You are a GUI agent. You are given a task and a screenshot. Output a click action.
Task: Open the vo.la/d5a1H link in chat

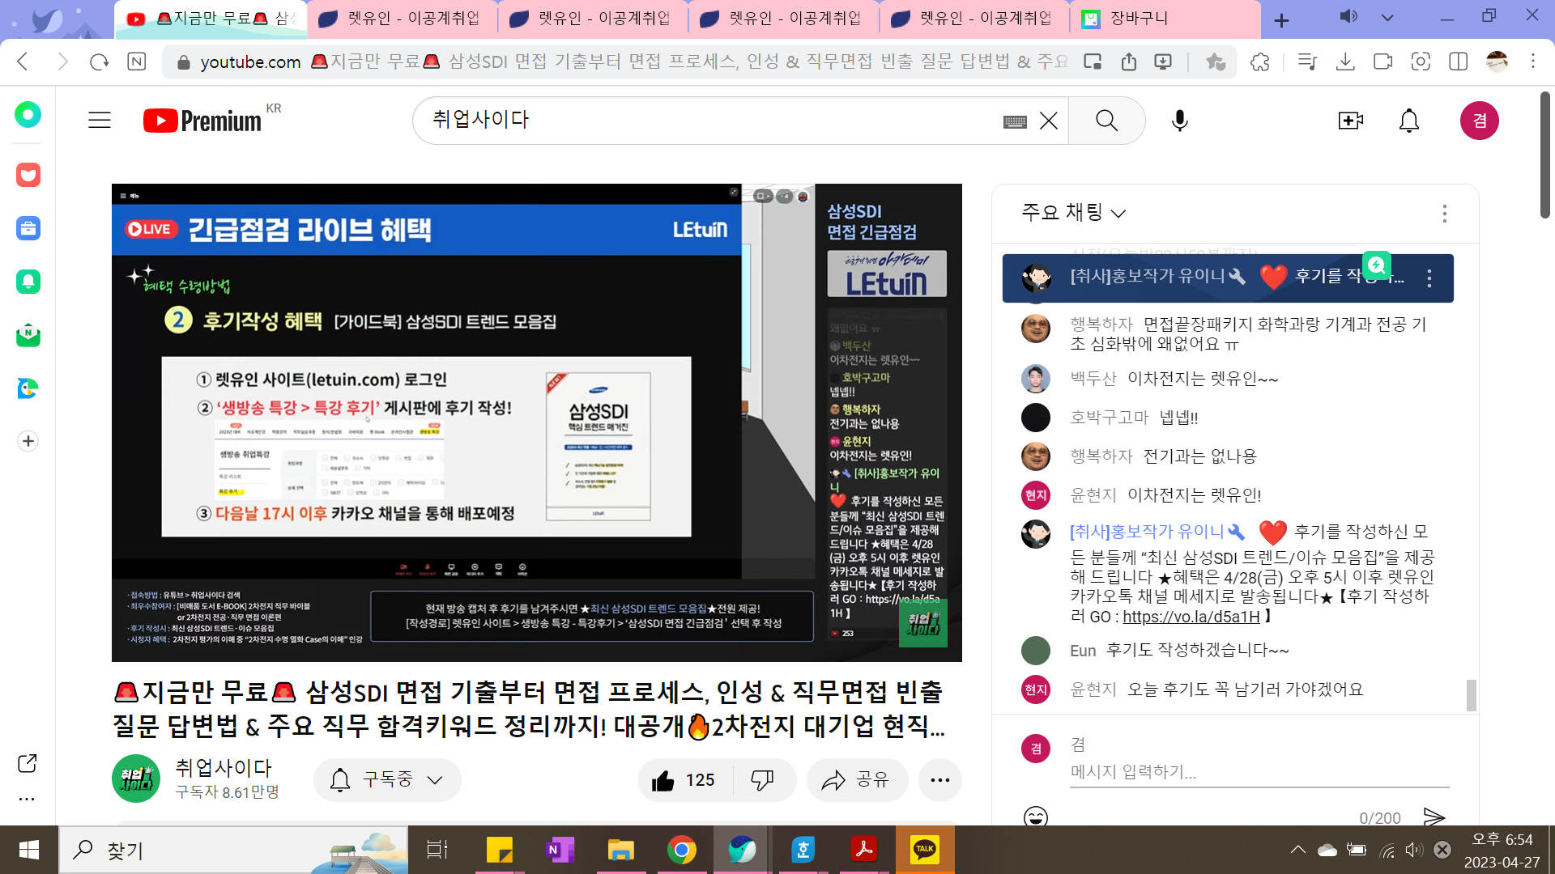coord(1191,617)
